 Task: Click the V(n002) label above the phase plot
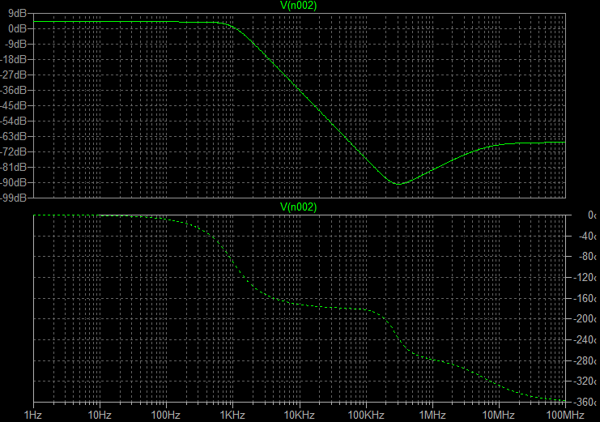pyautogui.click(x=298, y=207)
